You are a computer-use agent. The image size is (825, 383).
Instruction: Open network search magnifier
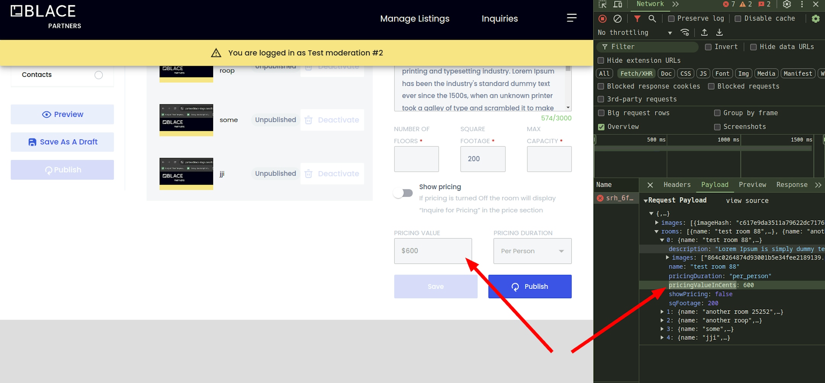[x=652, y=18]
